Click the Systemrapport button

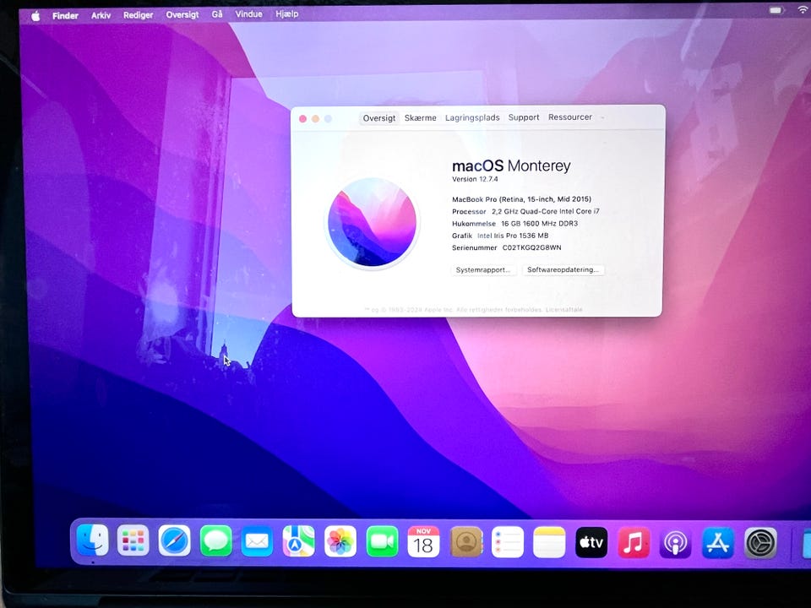coord(483,270)
